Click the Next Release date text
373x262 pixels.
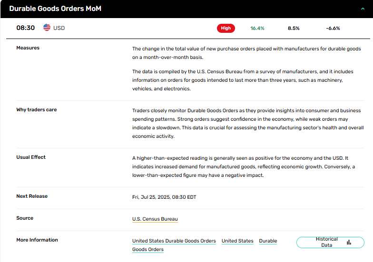(164, 197)
